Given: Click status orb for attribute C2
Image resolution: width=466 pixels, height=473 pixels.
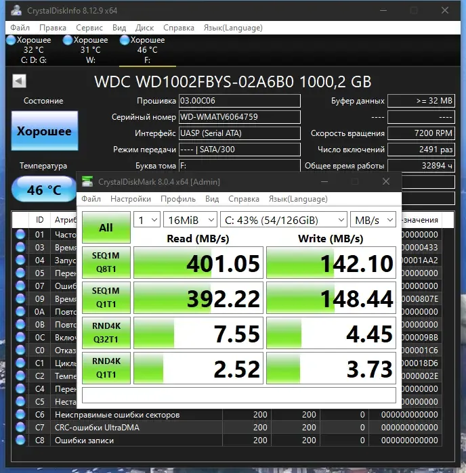Looking at the screenshot, I should (20, 376).
